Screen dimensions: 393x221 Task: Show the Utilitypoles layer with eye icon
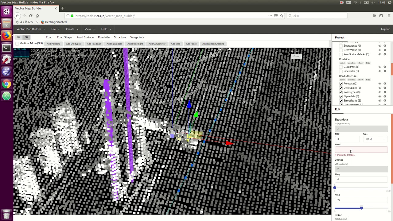[380, 88]
